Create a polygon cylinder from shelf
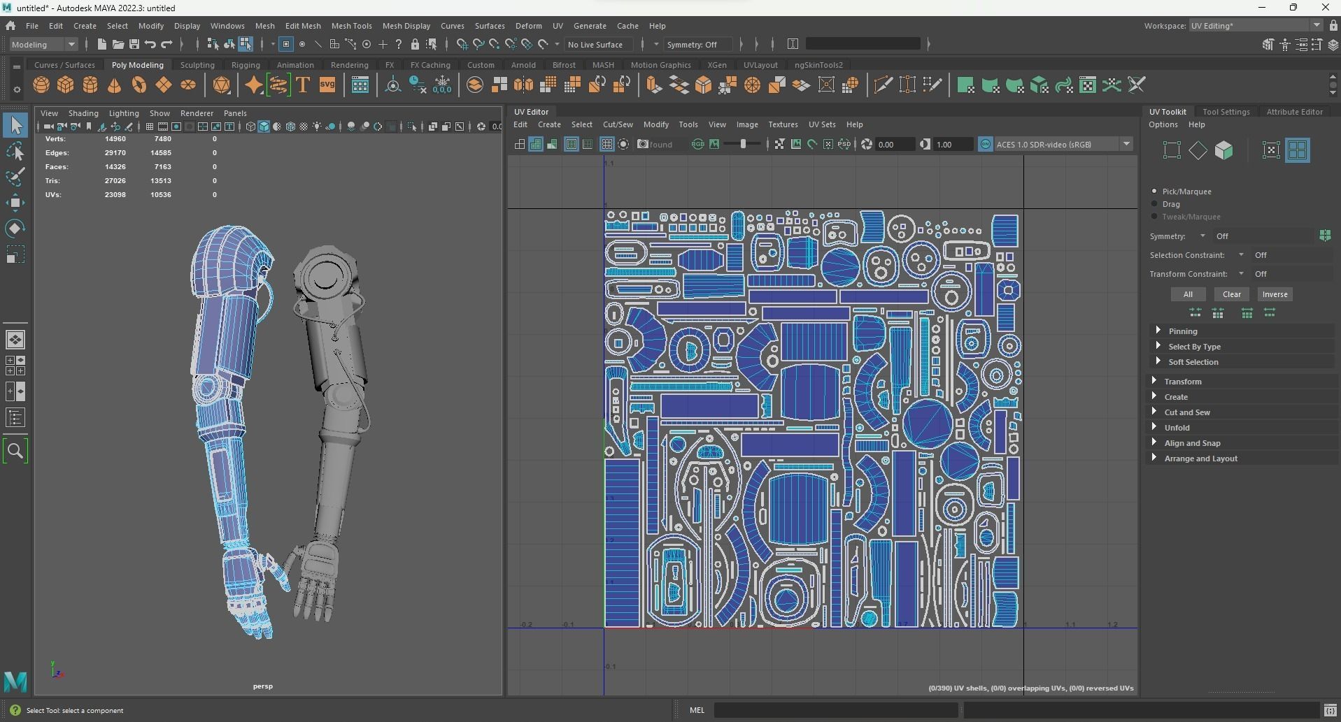This screenshot has height=722, width=1341. click(90, 85)
